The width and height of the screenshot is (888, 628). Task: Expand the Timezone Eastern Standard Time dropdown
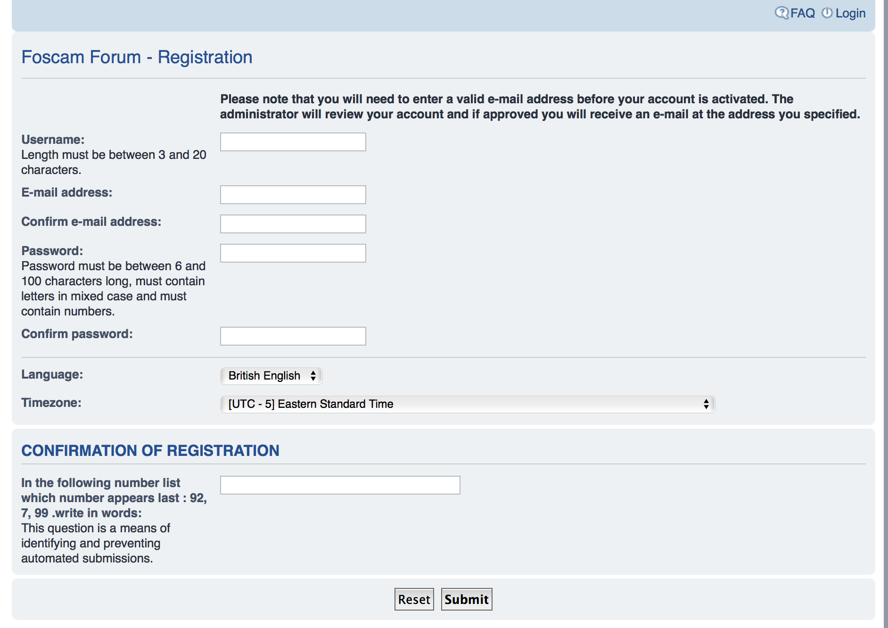468,404
